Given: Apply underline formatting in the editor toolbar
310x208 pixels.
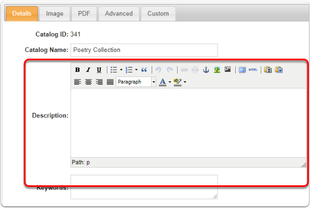Looking at the screenshot, I should (x=99, y=70).
